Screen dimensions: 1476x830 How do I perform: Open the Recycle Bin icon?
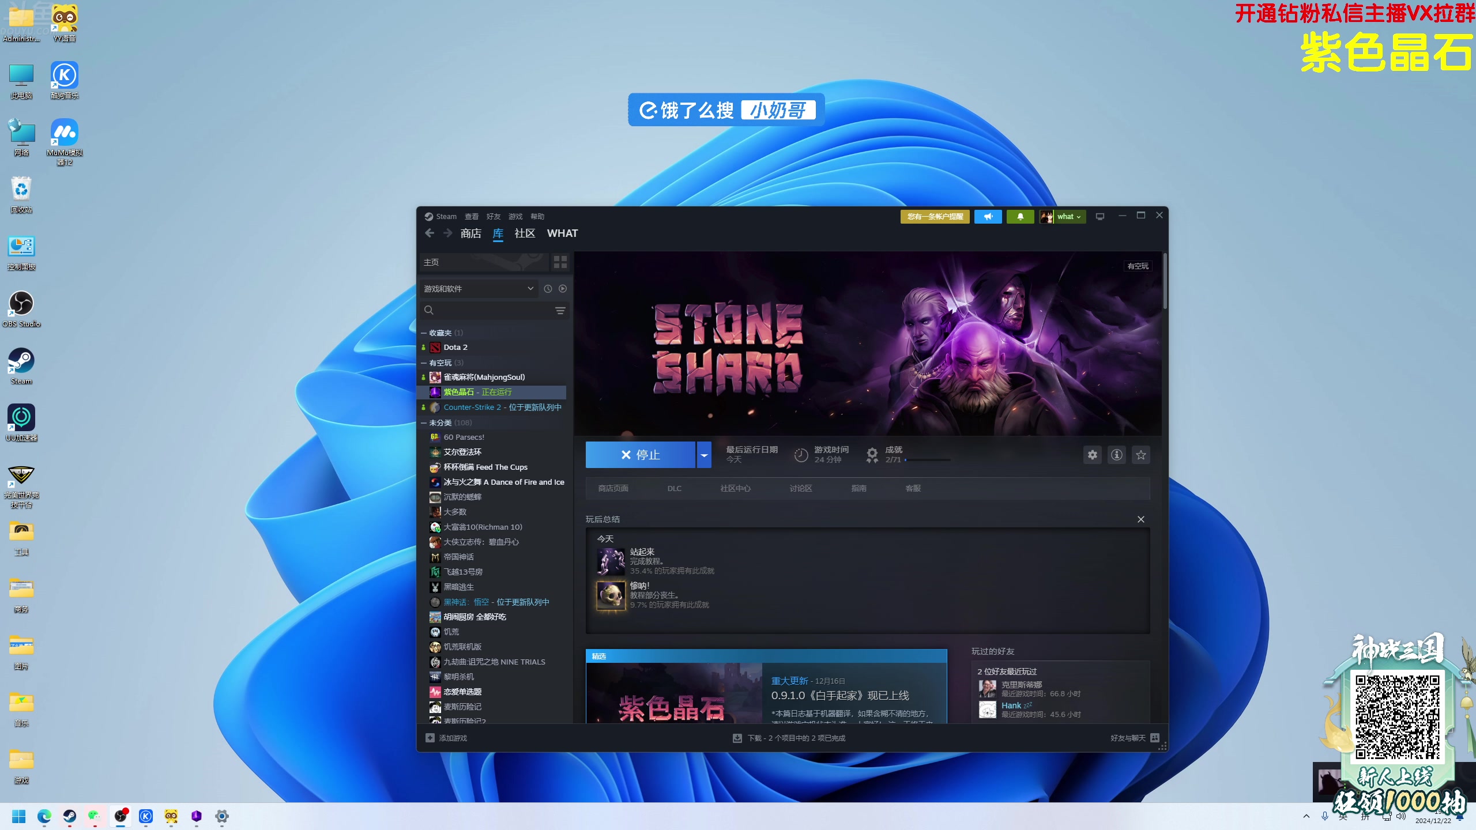pyautogui.click(x=21, y=195)
